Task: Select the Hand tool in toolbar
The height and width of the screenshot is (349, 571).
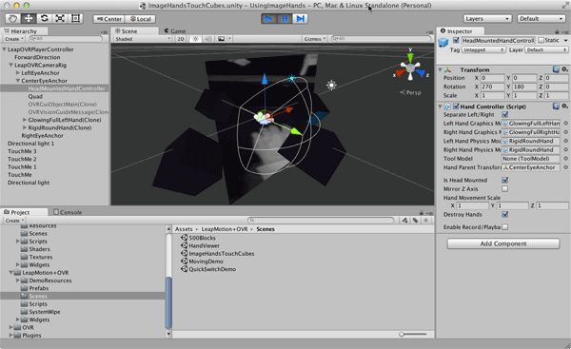Action: [12, 19]
